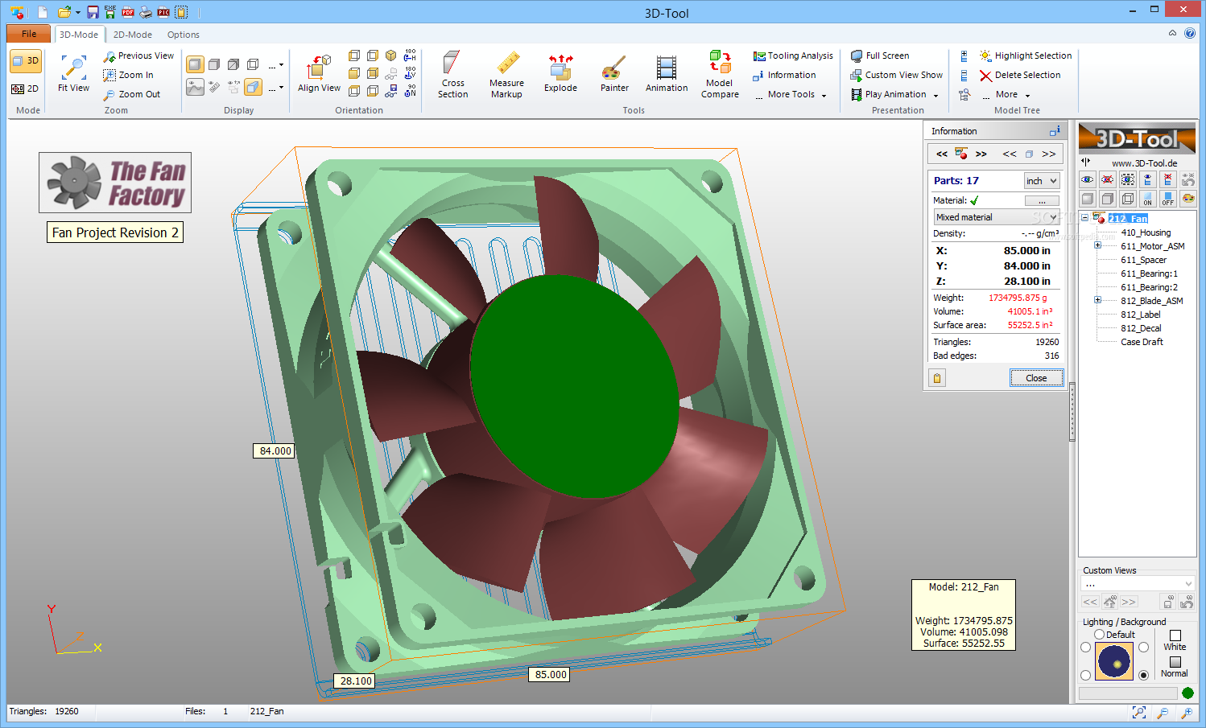This screenshot has height=728, width=1206.
Task: Open Tooling Analysis
Action: 793,56
